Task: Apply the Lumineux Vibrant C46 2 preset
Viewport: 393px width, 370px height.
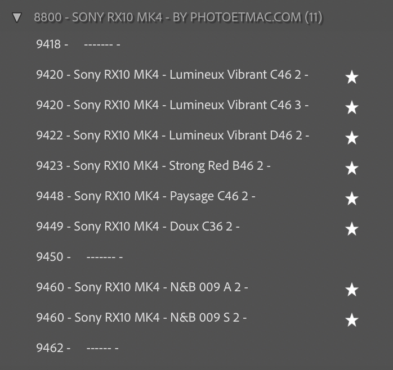Action: tap(172, 74)
